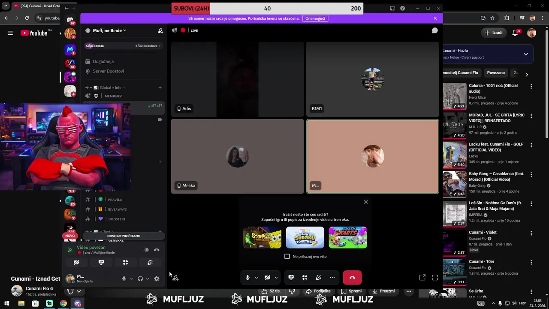Open activities launcher in call toolbar

coord(305,278)
